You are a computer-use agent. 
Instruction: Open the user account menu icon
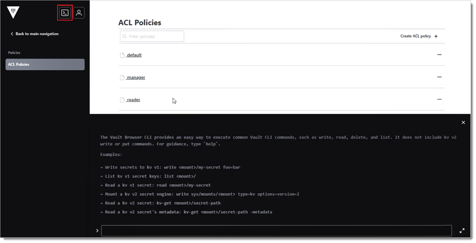[x=79, y=13]
